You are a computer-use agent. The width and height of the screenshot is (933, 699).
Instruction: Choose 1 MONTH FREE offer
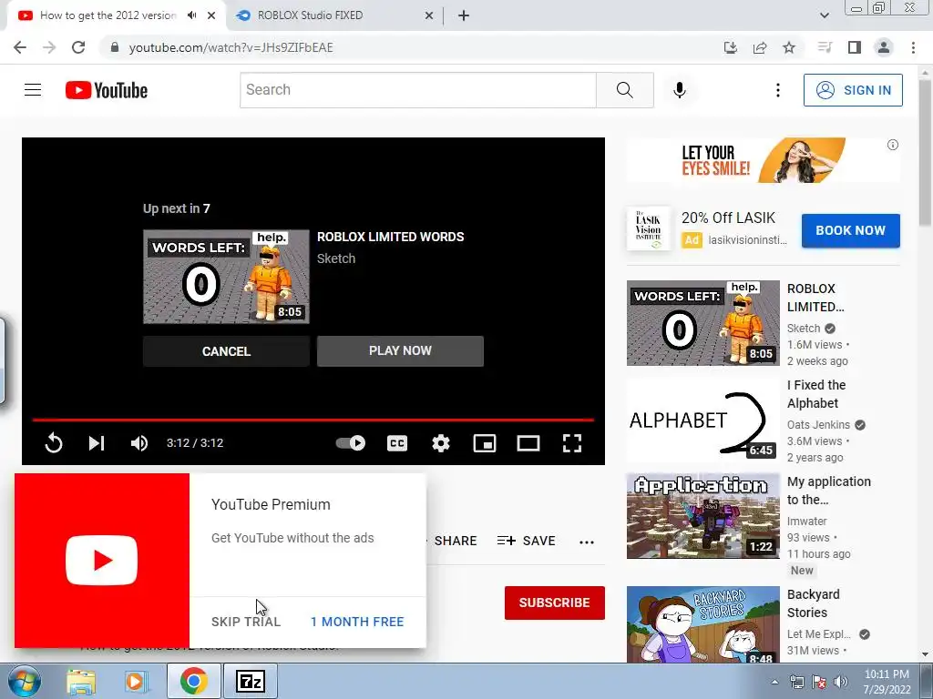click(357, 622)
